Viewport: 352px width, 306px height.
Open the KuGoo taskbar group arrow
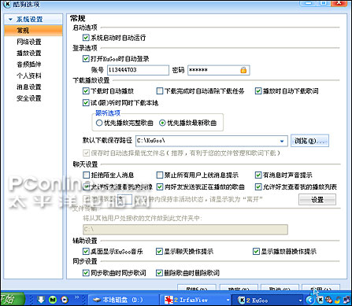coord(300,300)
